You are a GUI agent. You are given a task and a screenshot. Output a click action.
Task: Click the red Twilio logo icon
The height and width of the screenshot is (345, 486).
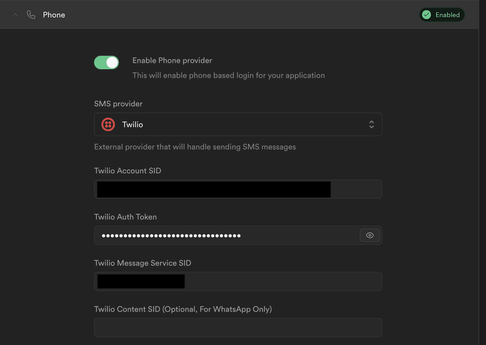click(108, 125)
